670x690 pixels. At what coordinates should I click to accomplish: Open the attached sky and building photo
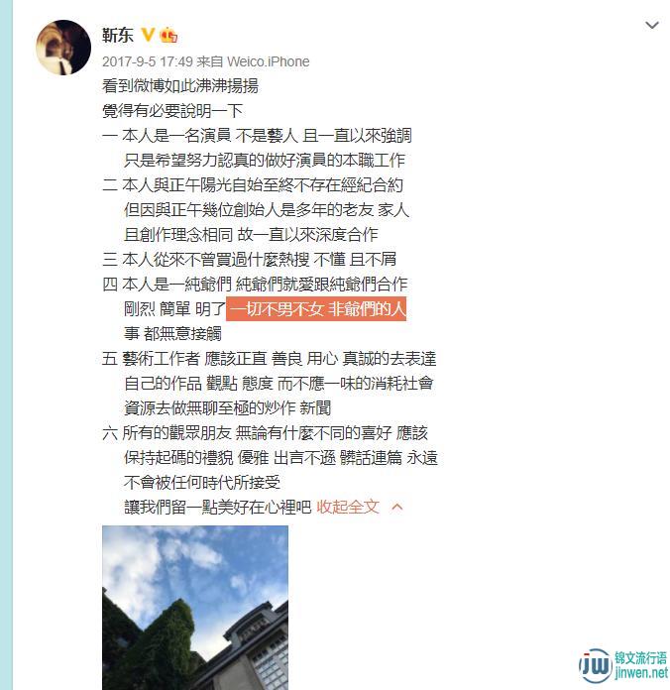[x=195, y=608]
